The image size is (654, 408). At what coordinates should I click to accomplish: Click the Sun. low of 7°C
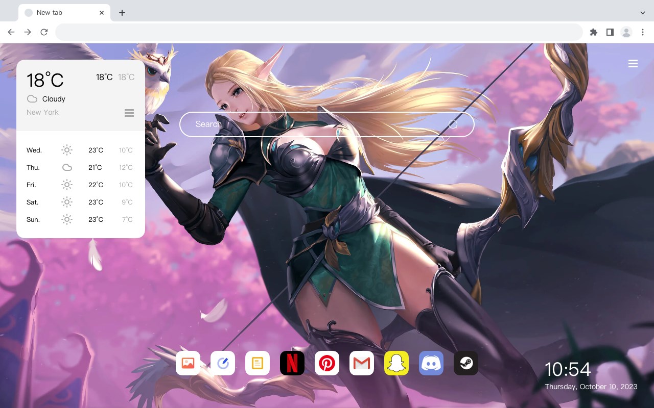(127, 219)
